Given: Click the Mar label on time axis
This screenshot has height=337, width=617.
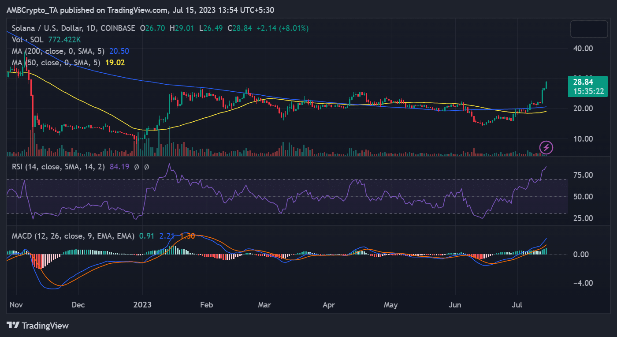Looking at the screenshot, I should coord(264,305).
